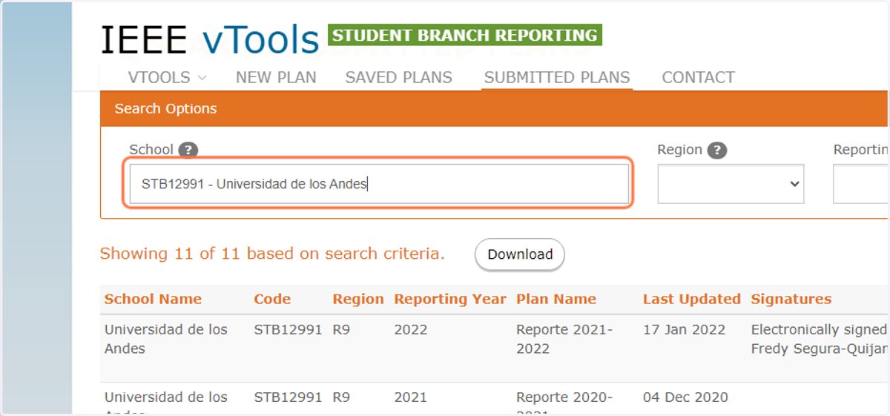Click the School help question mark icon
The height and width of the screenshot is (416, 890).
(x=188, y=150)
